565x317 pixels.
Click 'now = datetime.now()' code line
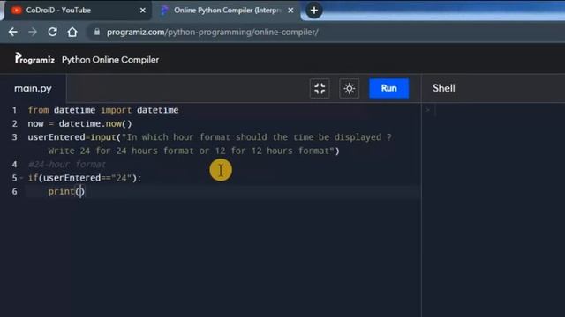pos(80,123)
